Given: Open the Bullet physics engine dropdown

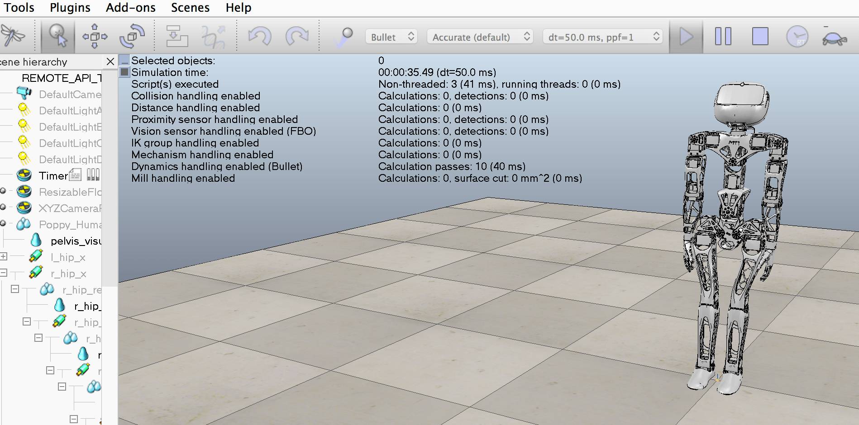Looking at the screenshot, I should [391, 37].
